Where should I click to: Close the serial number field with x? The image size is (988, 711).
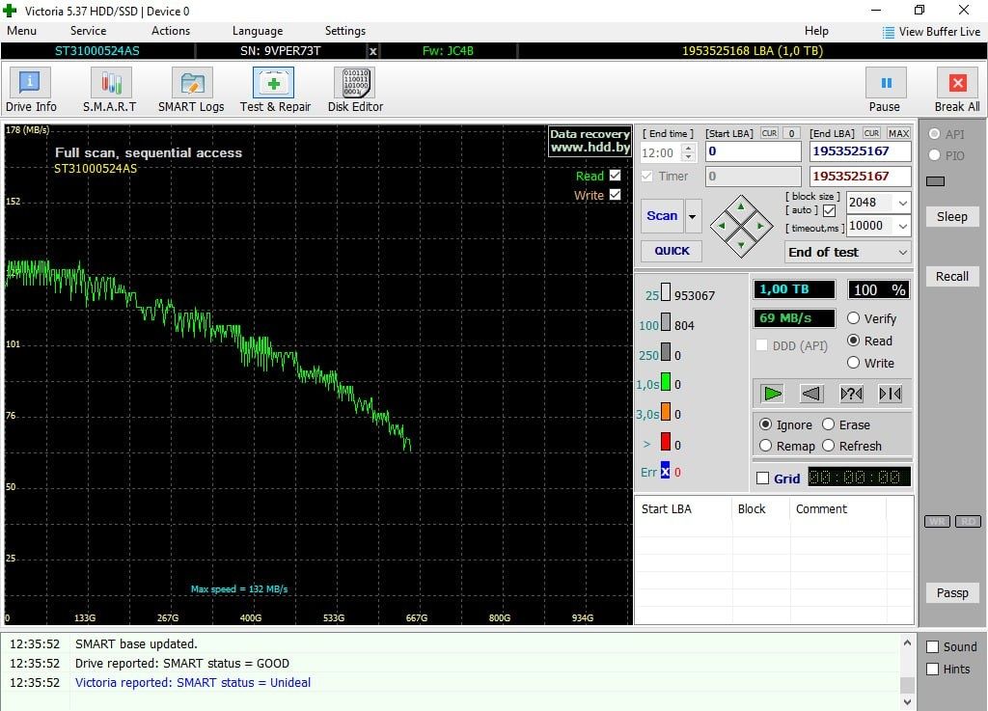(373, 51)
